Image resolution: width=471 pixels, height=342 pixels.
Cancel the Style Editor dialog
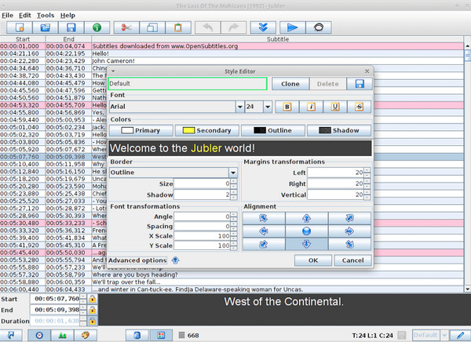(352, 260)
